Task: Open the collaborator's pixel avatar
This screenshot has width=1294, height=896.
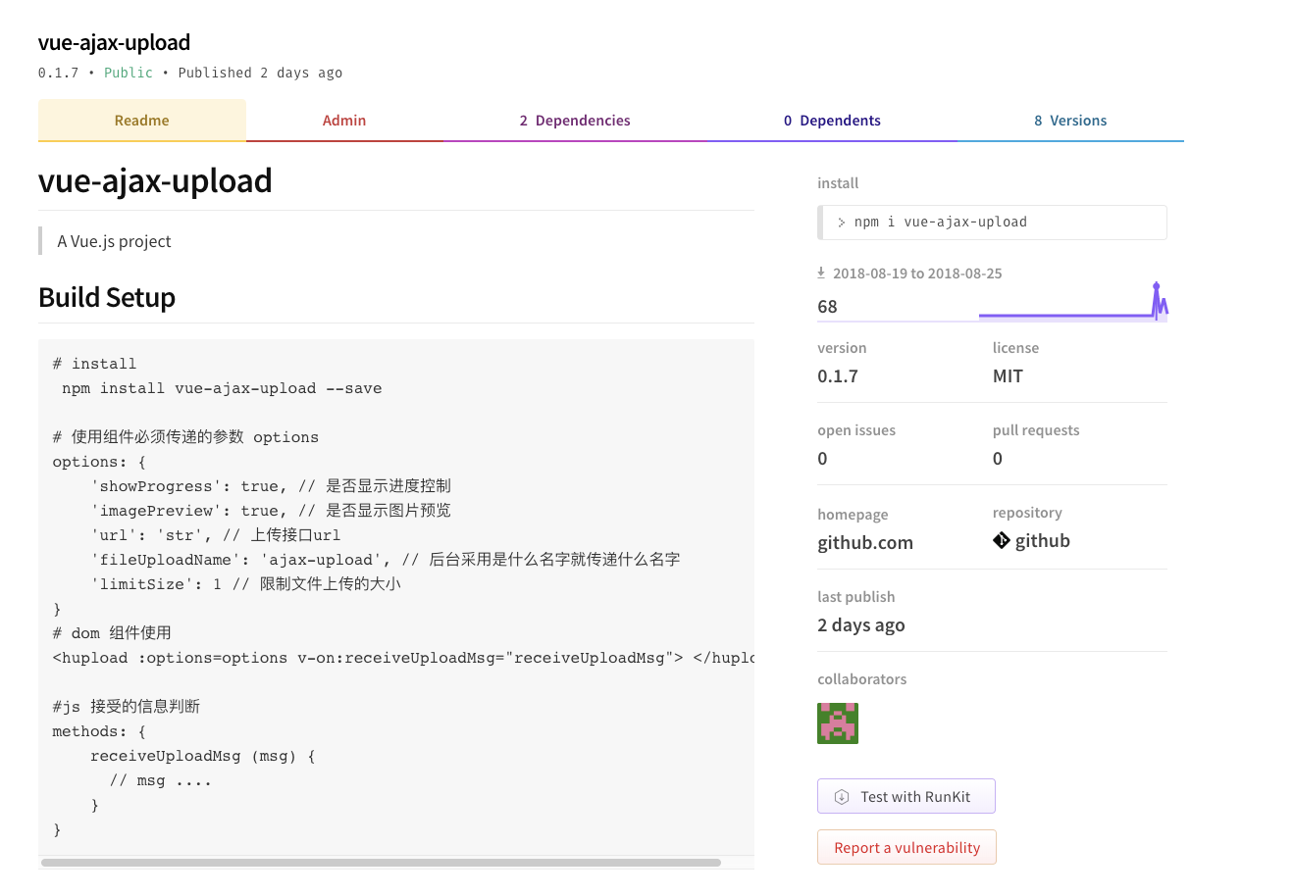Action: 838,723
